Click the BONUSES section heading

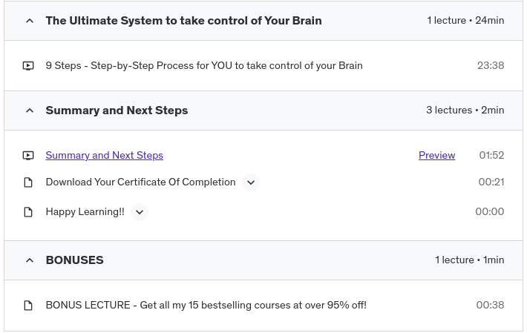click(x=74, y=260)
